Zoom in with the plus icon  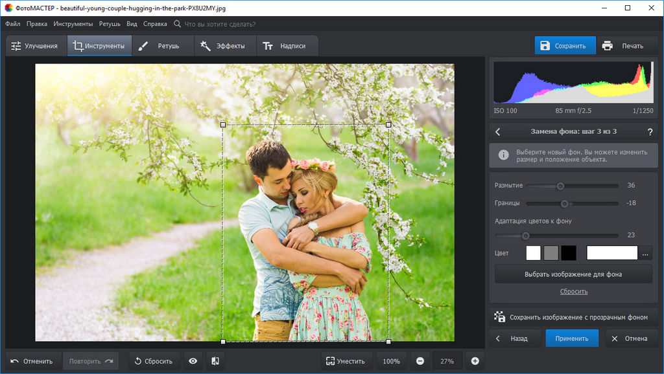(x=475, y=361)
